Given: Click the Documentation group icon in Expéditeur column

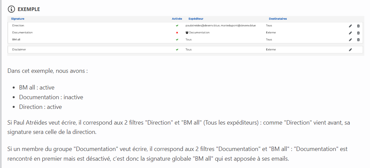Looking at the screenshot, I should pos(187,33).
